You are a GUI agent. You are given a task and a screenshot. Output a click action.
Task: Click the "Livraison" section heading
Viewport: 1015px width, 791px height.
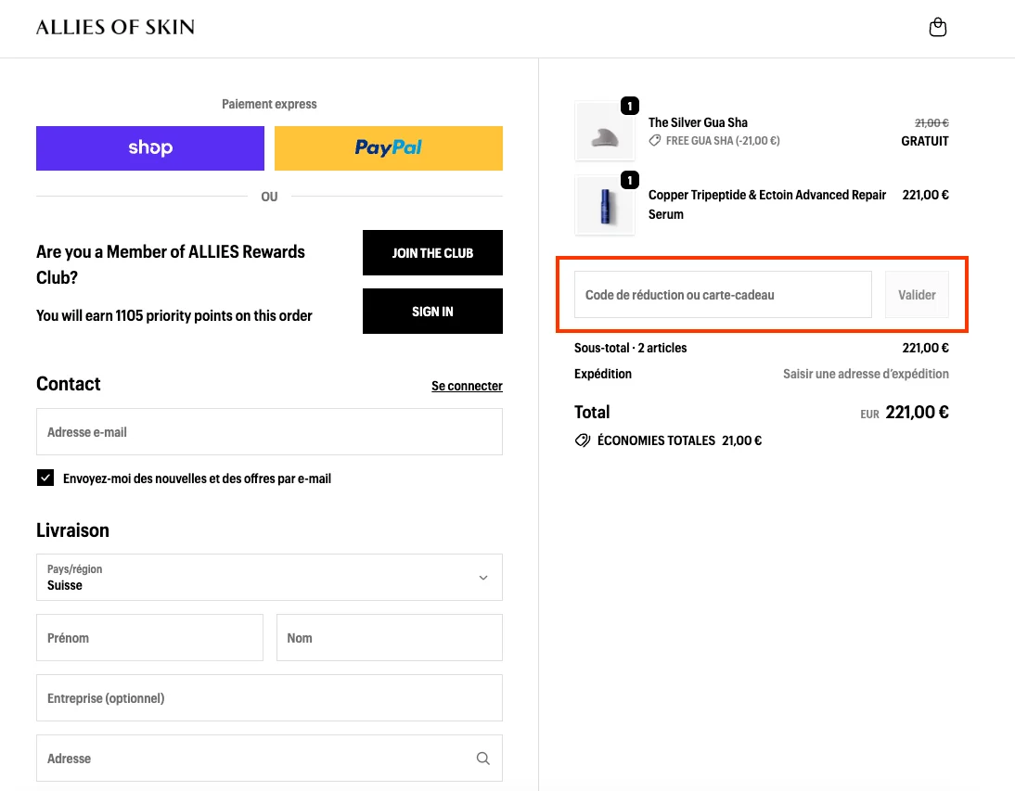[x=72, y=530]
